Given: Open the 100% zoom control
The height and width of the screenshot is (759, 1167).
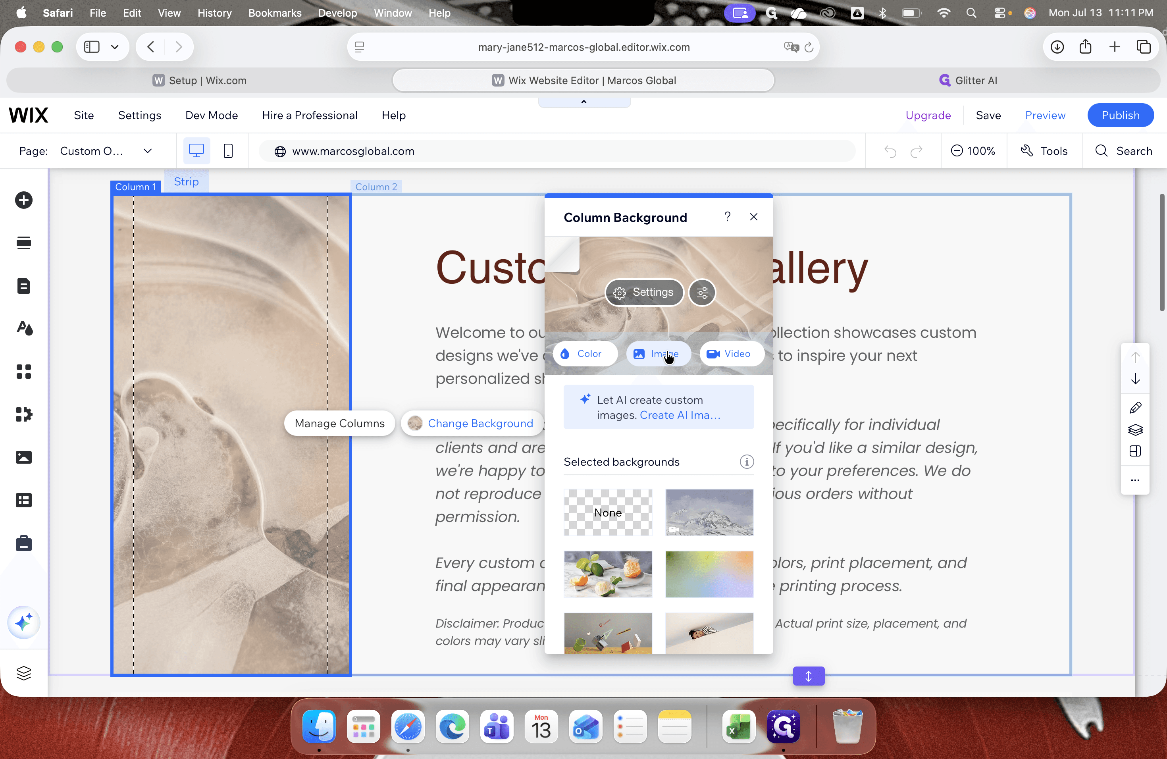Looking at the screenshot, I should (973, 151).
